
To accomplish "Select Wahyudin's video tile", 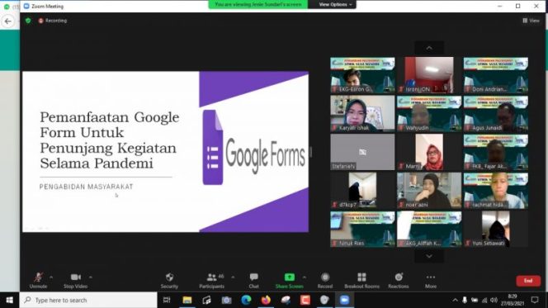I will click(x=429, y=114).
